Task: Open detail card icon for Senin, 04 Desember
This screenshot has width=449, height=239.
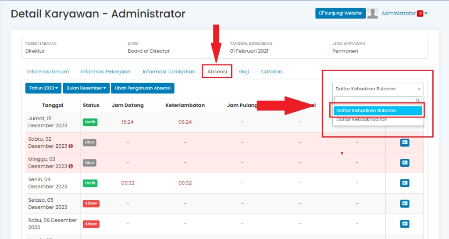Action: [404, 183]
